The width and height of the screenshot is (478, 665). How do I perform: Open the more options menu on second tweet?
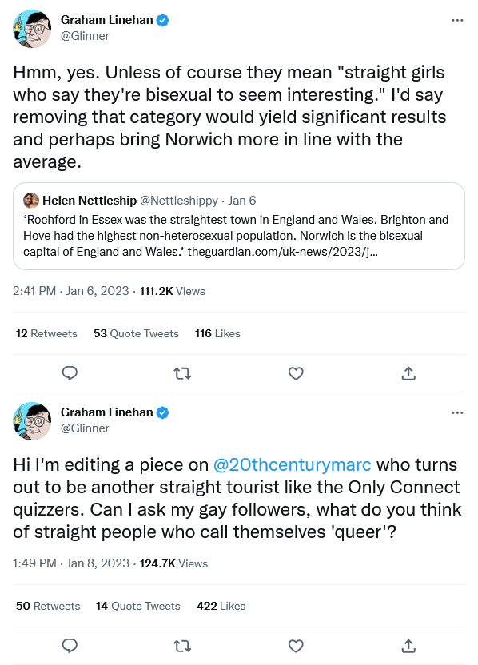pyautogui.click(x=457, y=412)
